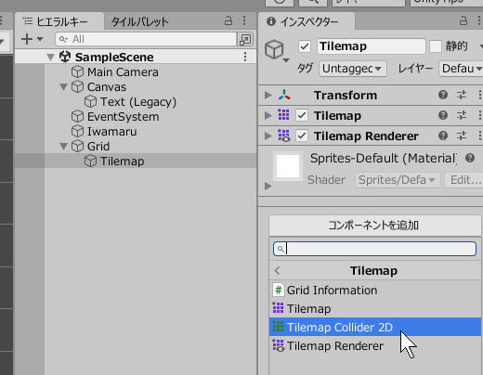Toggle the GameObject active checkbox
This screenshot has height=375, width=483.
pyautogui.click(x=305, y=46)
